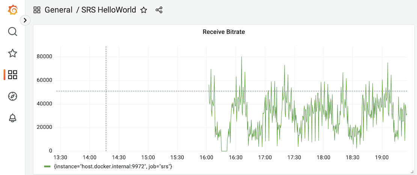Click the panel resize handle in corner

412,172
